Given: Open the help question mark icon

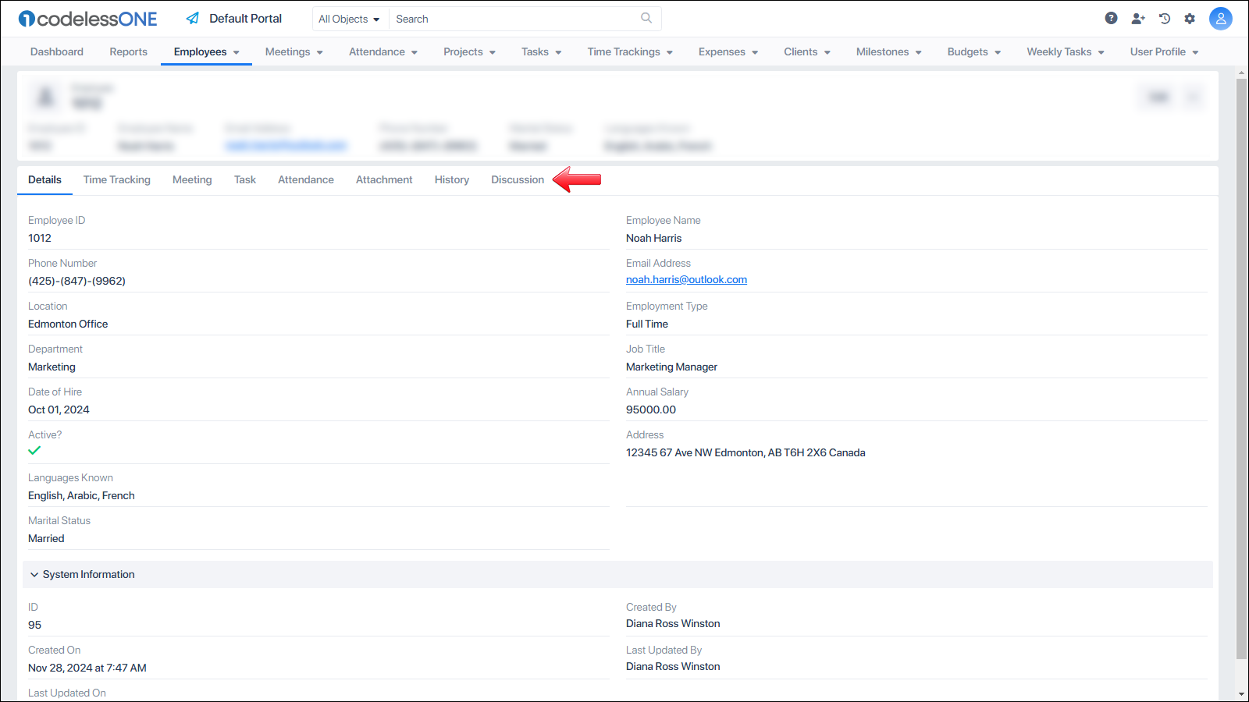Looking at the screenshot, I should coord(1111,18).
